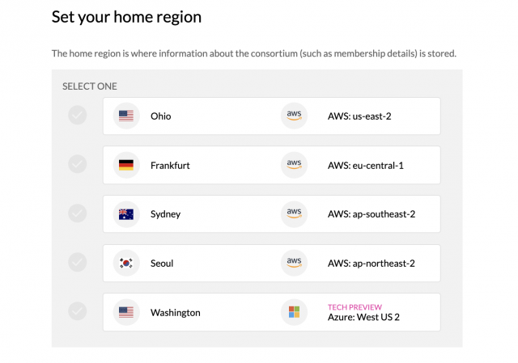
Task: Click the Australian flag icon beside Sydney
Action: pos(126,214)
